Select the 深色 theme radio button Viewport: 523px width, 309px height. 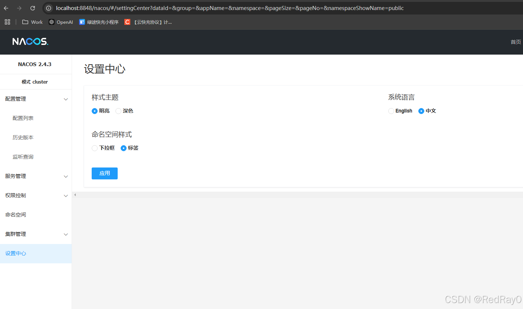(118, 111)
